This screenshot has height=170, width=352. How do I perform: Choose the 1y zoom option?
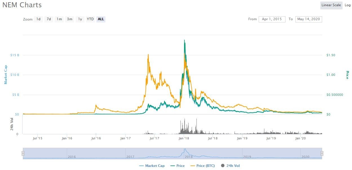coord(80,19)
